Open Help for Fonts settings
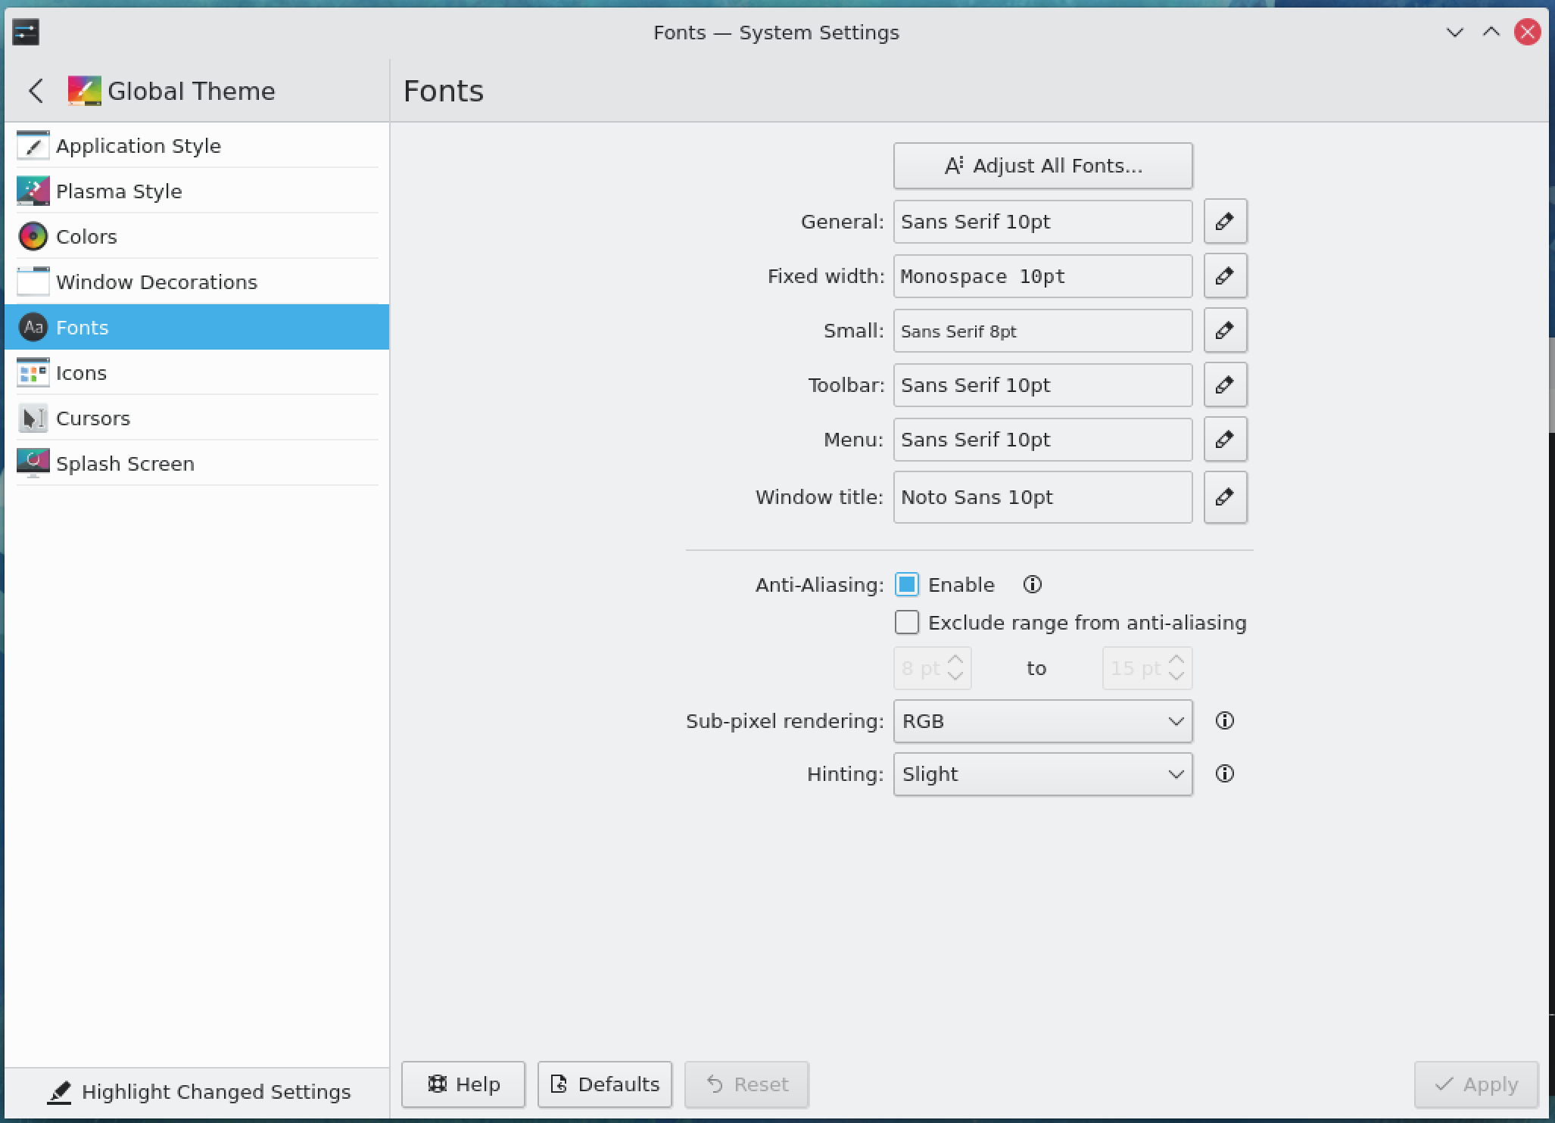 click(463, 1084)
